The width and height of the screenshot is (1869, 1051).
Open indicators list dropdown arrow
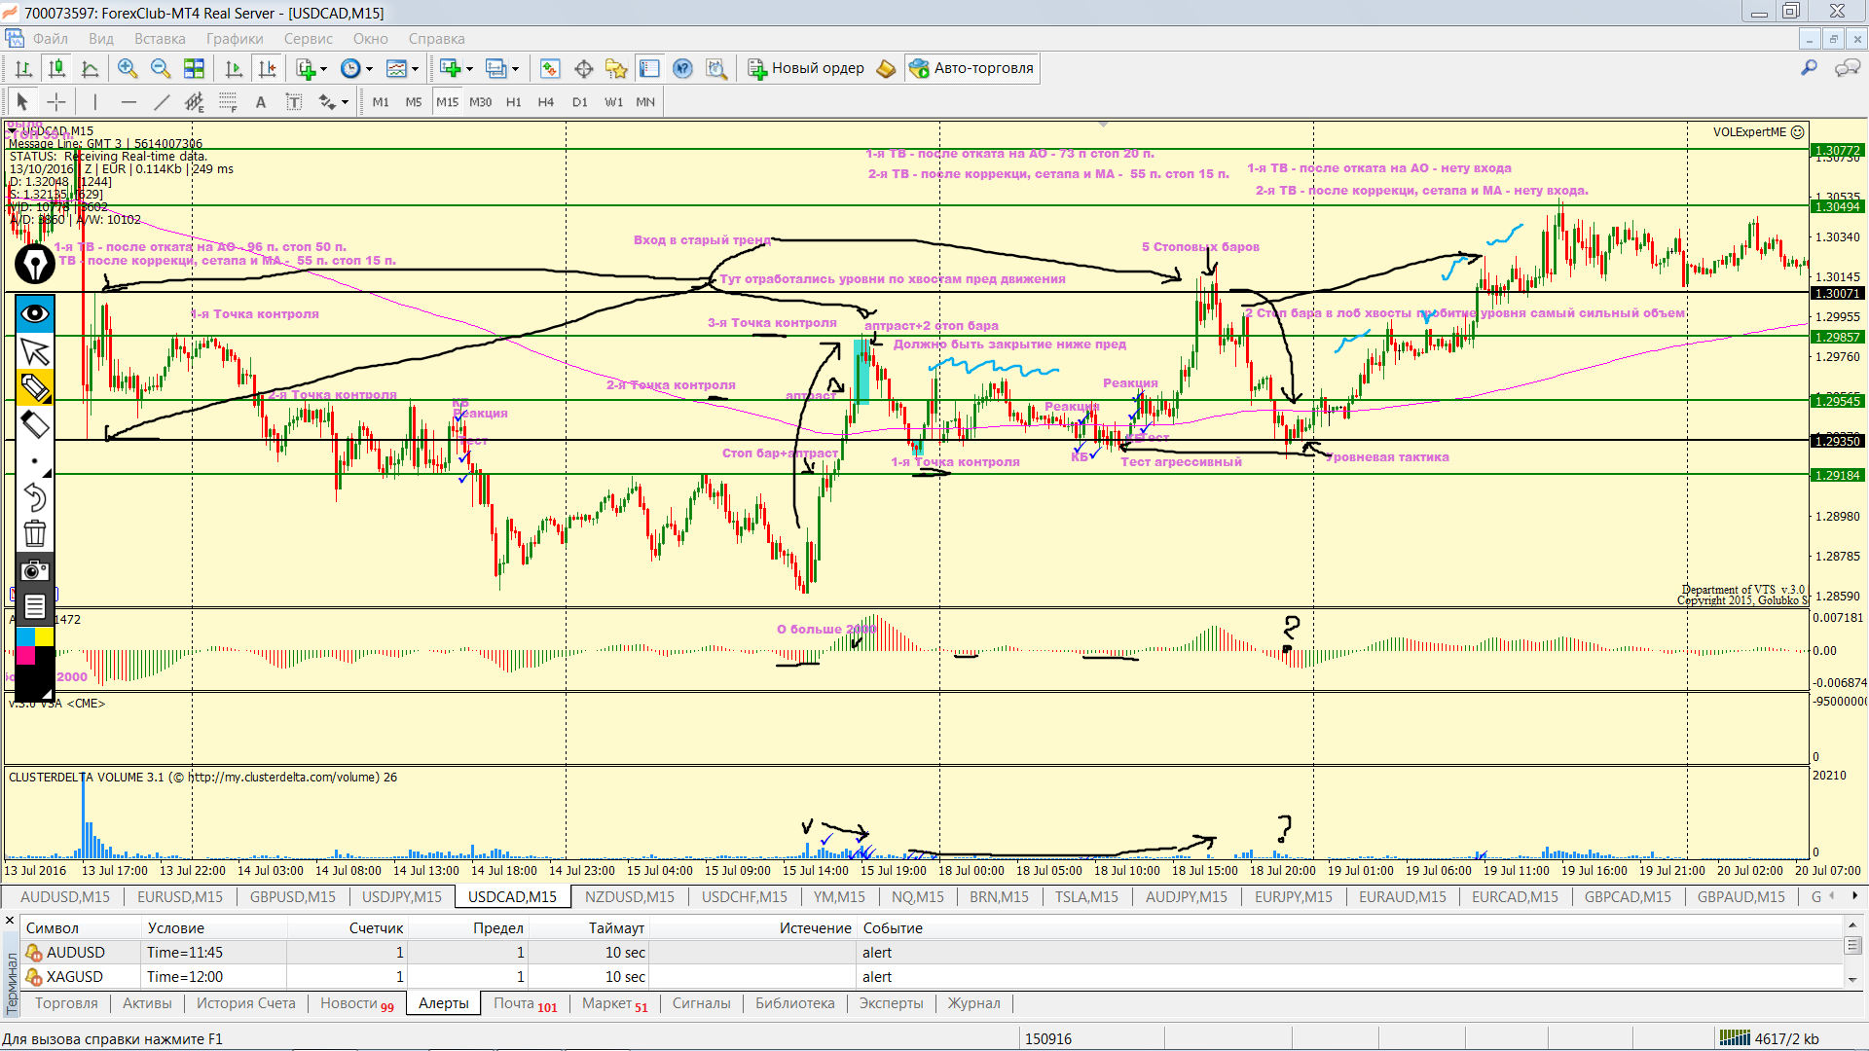coord(323,68)
